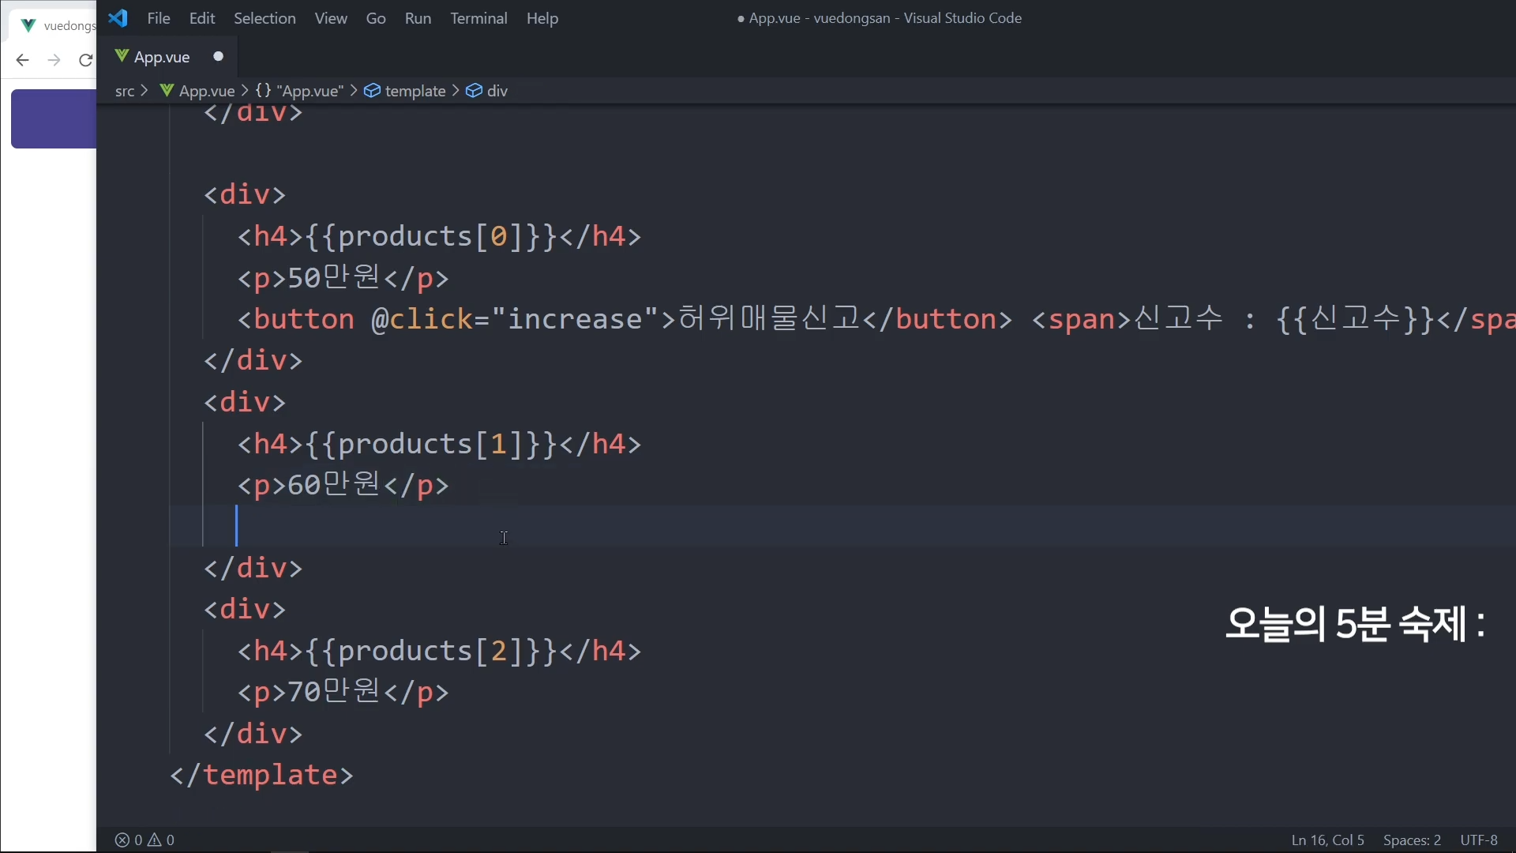This screenshot has width=1516, height=853.
Task: Click the browser reload icon
Action: tap(85, 60)
